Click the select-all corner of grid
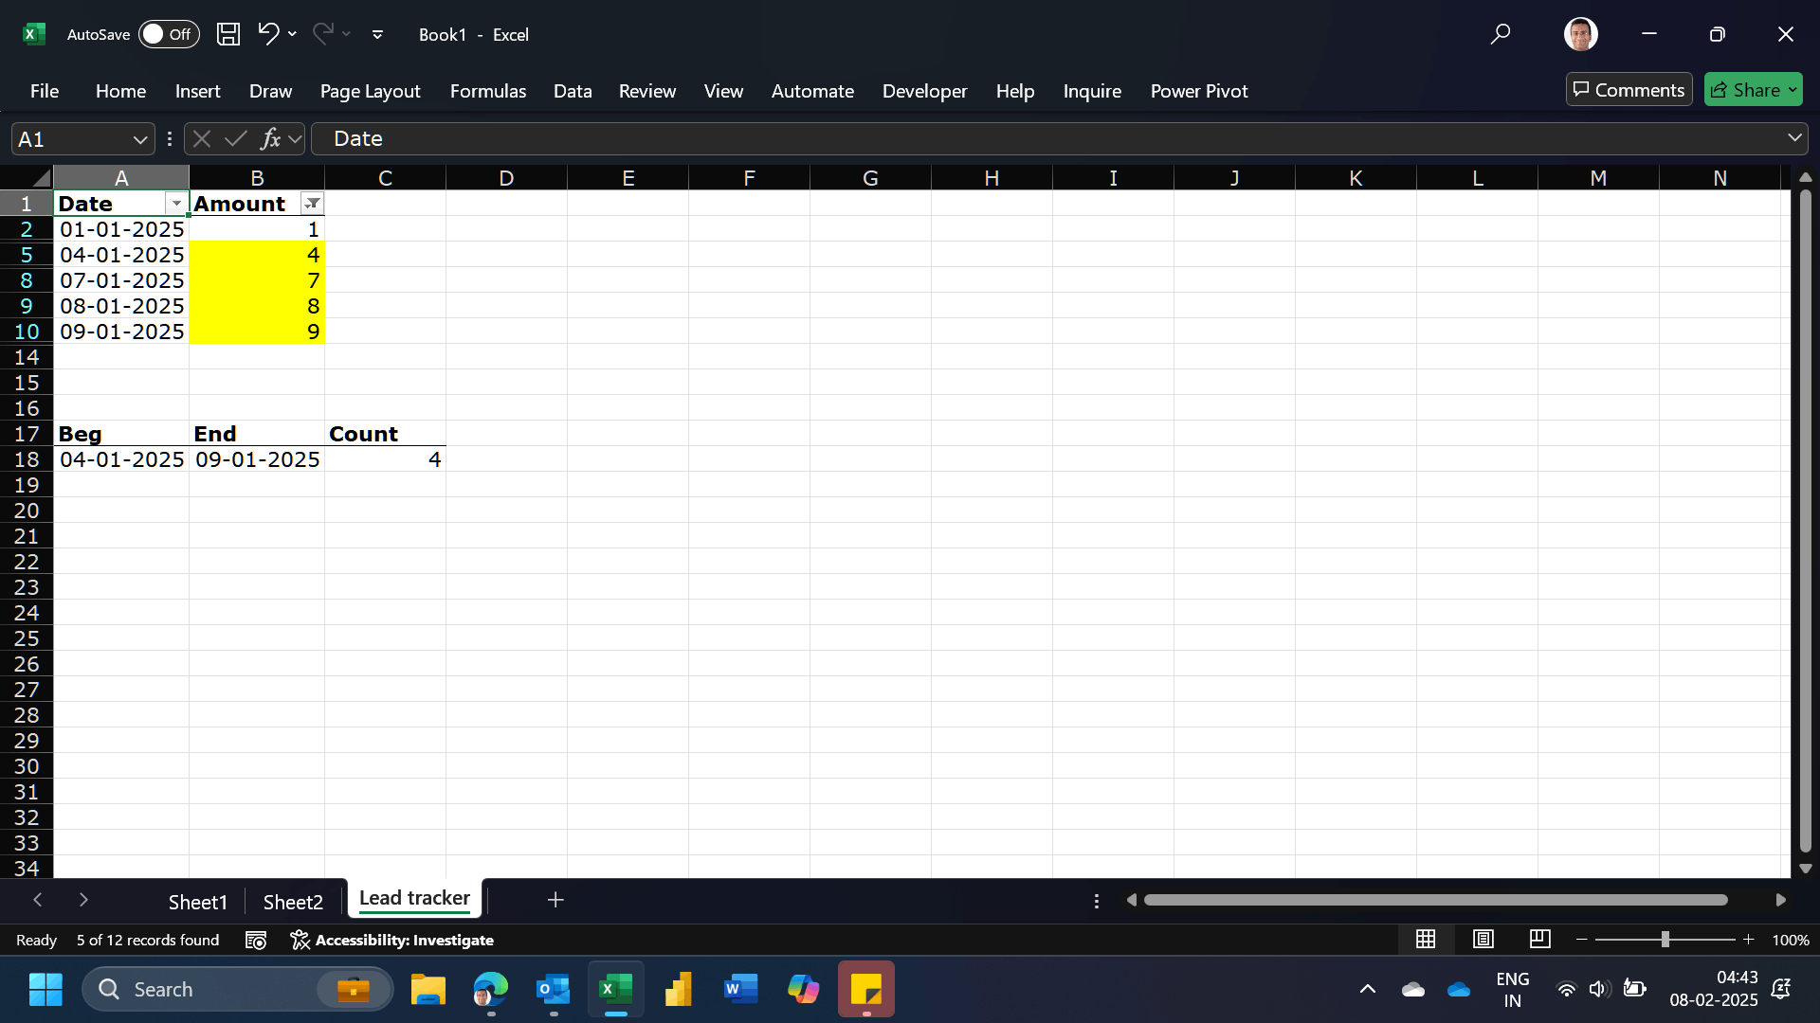This screenshot has height=1023, width=1820. pyautogui.click(x=40, y=178)
